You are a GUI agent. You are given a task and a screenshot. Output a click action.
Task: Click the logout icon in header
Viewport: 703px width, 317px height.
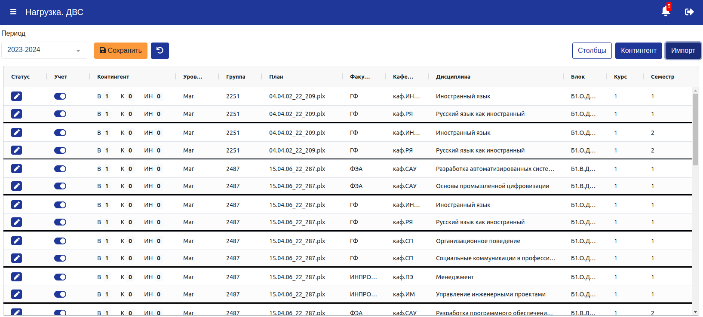[689, 12]
